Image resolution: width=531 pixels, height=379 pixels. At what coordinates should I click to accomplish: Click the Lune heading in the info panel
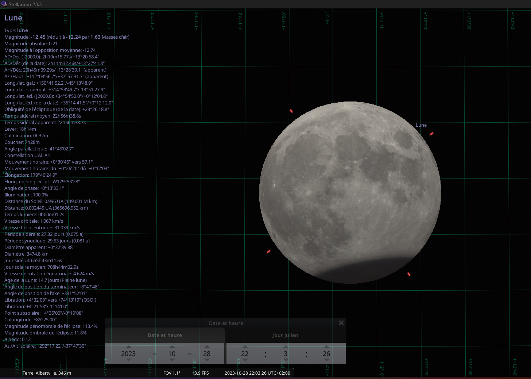coord(13,18)
